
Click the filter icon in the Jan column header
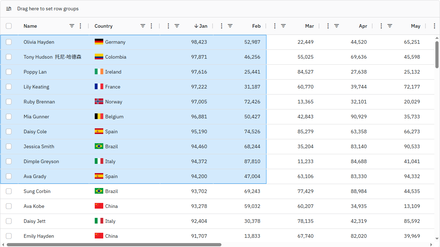coord(177,26)
